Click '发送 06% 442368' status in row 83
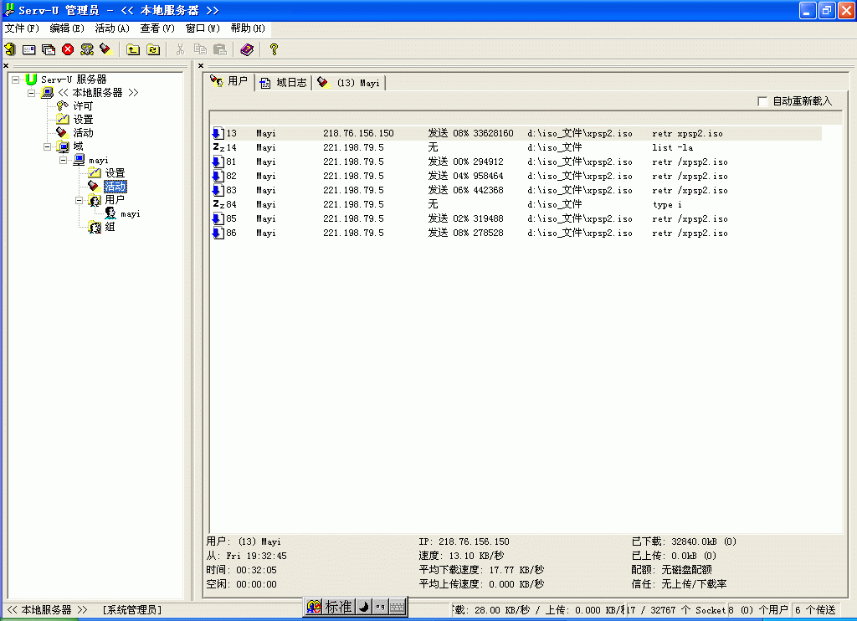The height and width of the screenshot is (621, 857). (x=465, y=190)
